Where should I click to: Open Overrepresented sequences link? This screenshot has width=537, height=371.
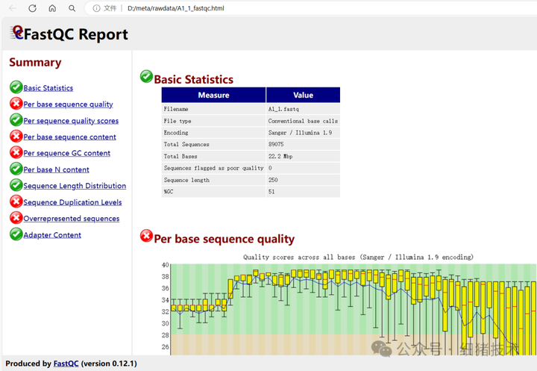click(72, 219)
